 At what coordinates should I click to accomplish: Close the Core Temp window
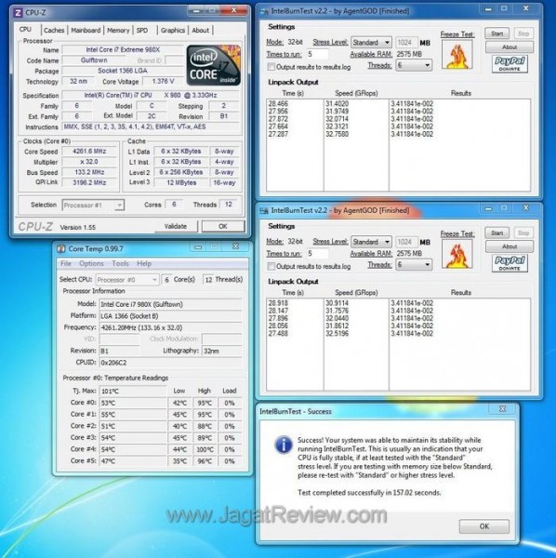(x=235, y=246)
